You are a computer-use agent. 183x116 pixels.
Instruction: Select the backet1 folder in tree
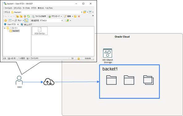point(15,31)
